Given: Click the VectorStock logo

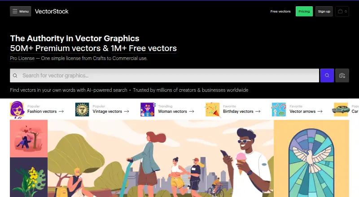Looking at the screenshot, I should [52, 12].
